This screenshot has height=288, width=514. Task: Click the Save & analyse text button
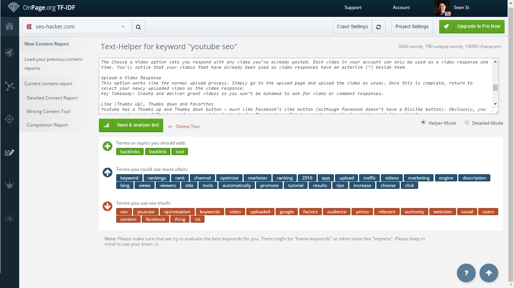pos(131,125)
